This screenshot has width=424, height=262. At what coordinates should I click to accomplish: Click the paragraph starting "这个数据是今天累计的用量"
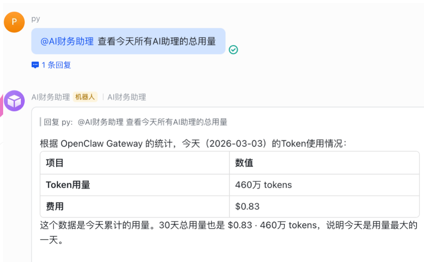pos(229,232)
